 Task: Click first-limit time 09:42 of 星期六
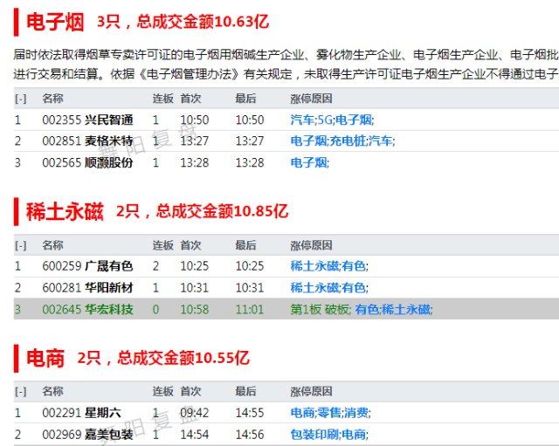pos(195,413)
